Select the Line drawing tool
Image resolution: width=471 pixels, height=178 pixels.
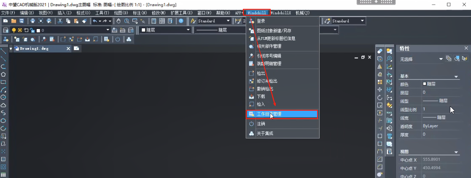coord(3,51)
